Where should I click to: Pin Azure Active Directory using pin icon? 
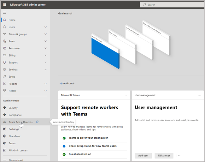click(37, 122)
